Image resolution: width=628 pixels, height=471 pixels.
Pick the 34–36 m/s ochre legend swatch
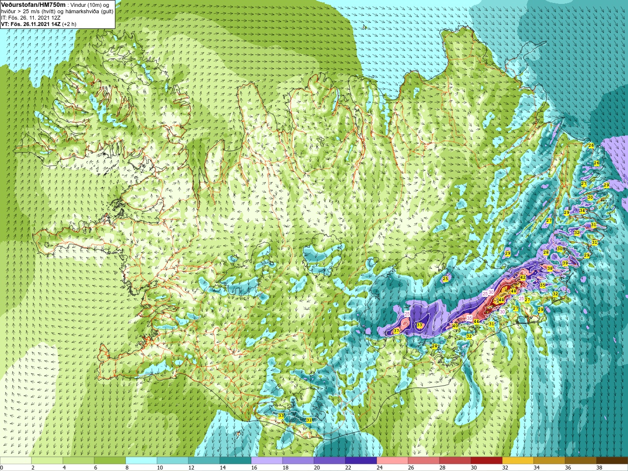tap(549, 461)
